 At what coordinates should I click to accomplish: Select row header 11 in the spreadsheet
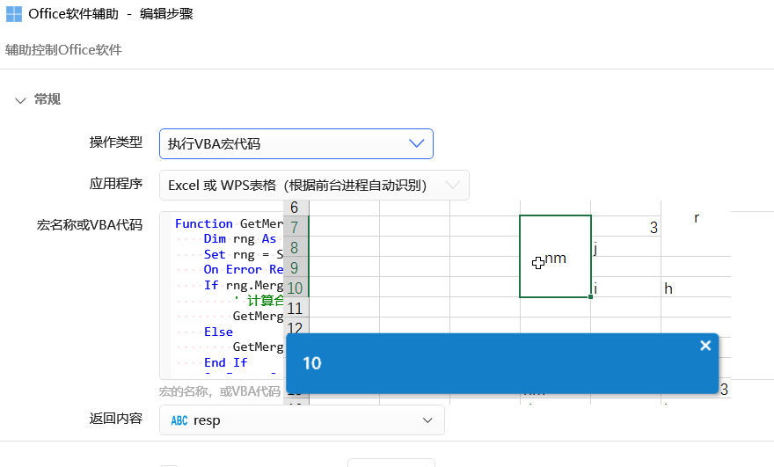[x=295, y=308]
